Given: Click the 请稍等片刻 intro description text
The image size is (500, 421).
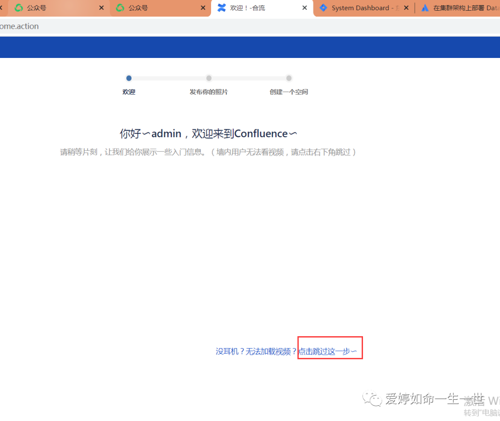Looking at the screenshot, I should (x=208, y=152).
